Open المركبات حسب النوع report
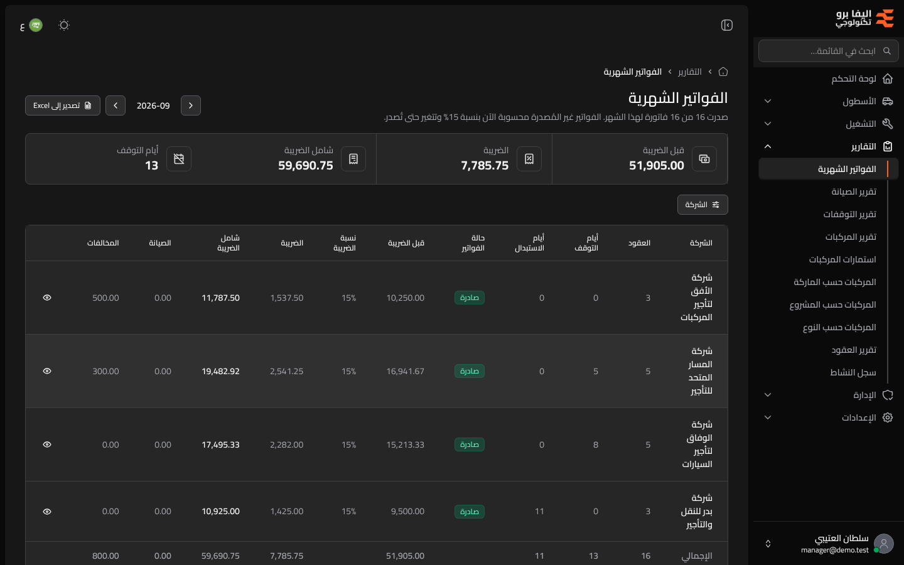The height and width of the screenshot is (565, 904). coord(829,327)
